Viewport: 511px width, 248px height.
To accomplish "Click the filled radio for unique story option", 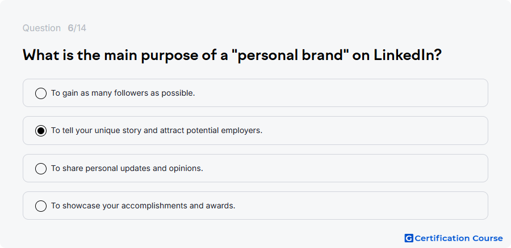I will [x=41, y=131].
